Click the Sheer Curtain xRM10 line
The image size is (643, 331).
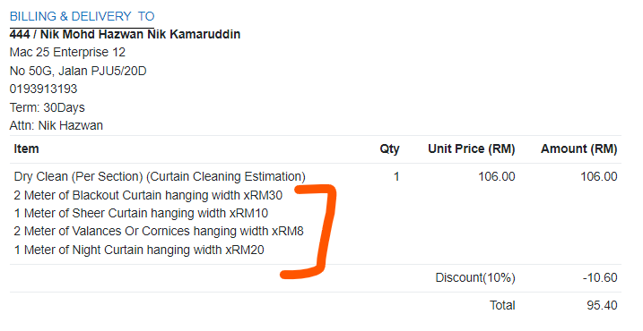(141, 214)
